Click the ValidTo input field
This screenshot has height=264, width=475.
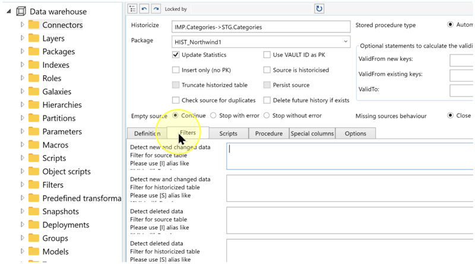(461, 91)
